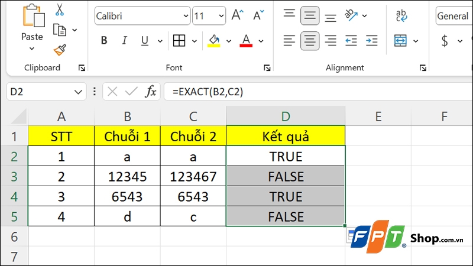Select column B header
The width and height of the screenshot is (473, 266).
(127, 116)
